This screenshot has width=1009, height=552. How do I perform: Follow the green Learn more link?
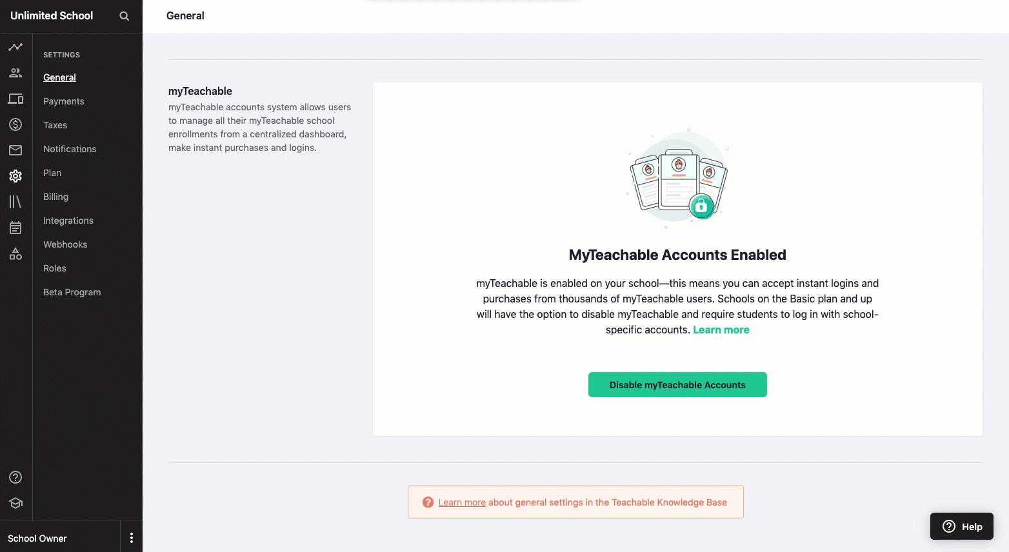[721, 330]
